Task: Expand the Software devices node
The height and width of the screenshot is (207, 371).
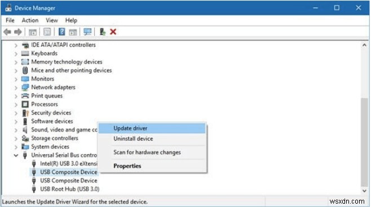Action: click(x=16, y=121)
